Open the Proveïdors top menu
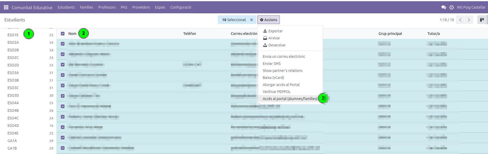 (x=141, y=7)
